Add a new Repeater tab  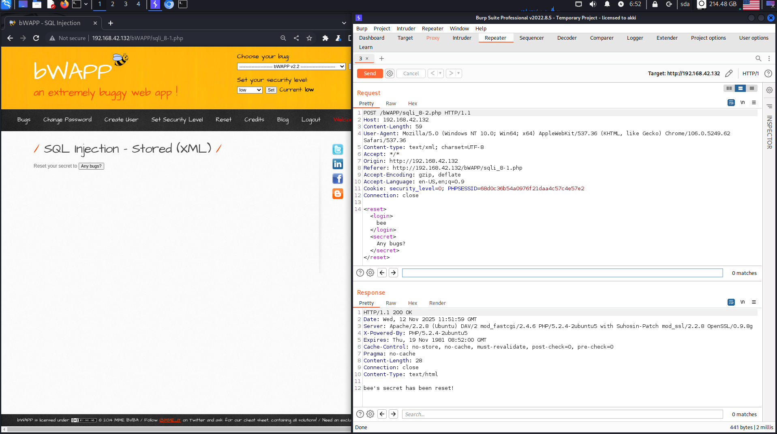(x=381, y=59)
